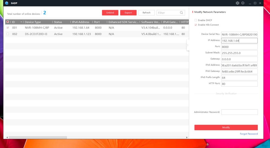
Task: Toggle the select-all devices header checkbox
Action: pos(8,22)
